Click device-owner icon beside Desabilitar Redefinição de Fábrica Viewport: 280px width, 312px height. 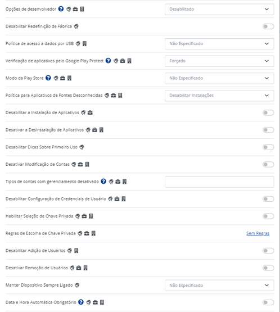76,26
